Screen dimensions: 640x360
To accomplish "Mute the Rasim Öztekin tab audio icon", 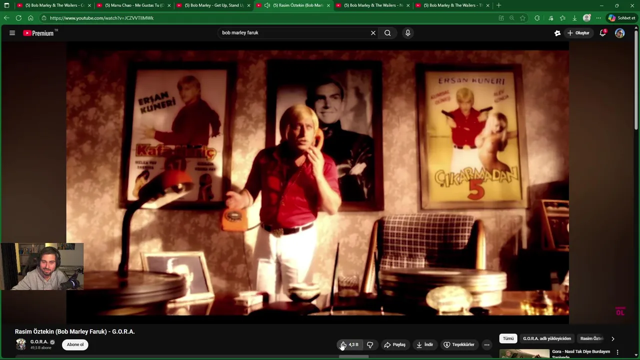I will pos(267,5).
